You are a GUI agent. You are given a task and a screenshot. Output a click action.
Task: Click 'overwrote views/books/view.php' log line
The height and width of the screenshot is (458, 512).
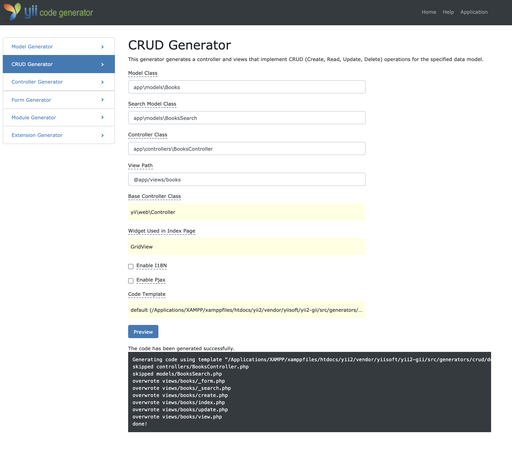pos(177,416)
